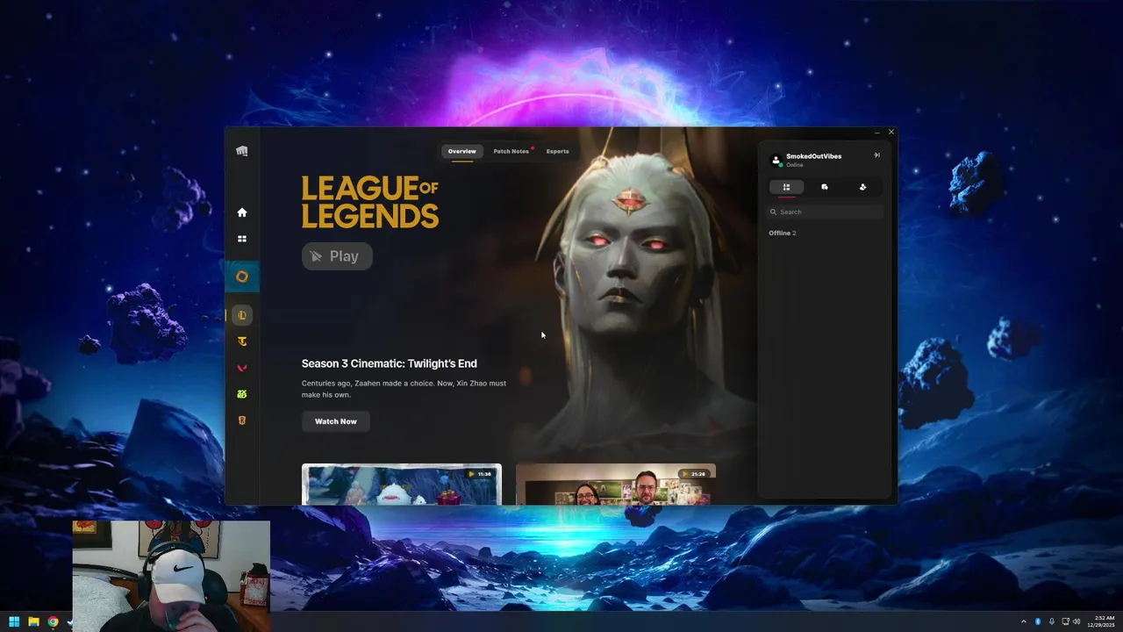Minimize the Riot Client window
The height and width of the screenshot is (632, 1123).
(x=877, y=133)
